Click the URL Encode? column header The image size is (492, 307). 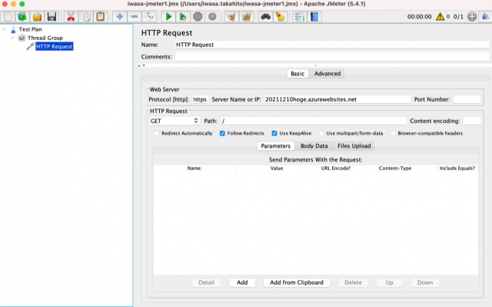point(336,169)
